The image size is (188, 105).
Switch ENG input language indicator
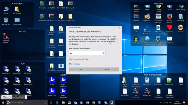click(170, 102)
